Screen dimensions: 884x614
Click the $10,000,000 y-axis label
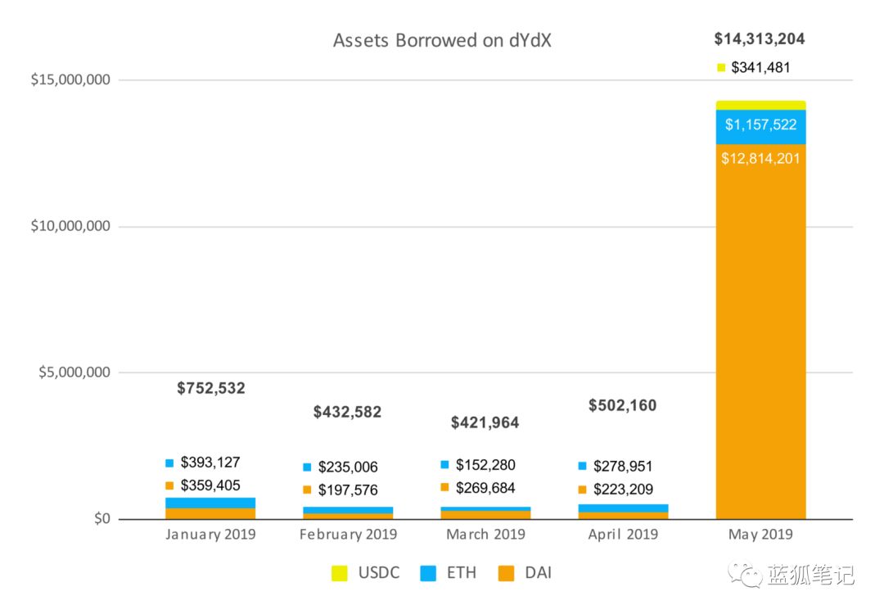(x=70, y=226)
